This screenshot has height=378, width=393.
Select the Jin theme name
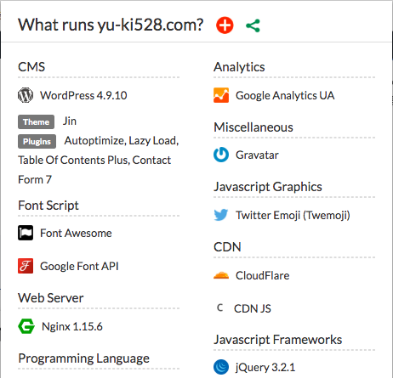(x=70, y=121)
